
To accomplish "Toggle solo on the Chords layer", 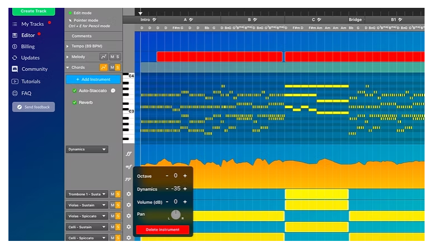I will point(118,68).
